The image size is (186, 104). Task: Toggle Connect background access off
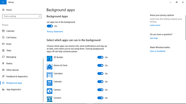pyautogui.click(x=100, y=98)
